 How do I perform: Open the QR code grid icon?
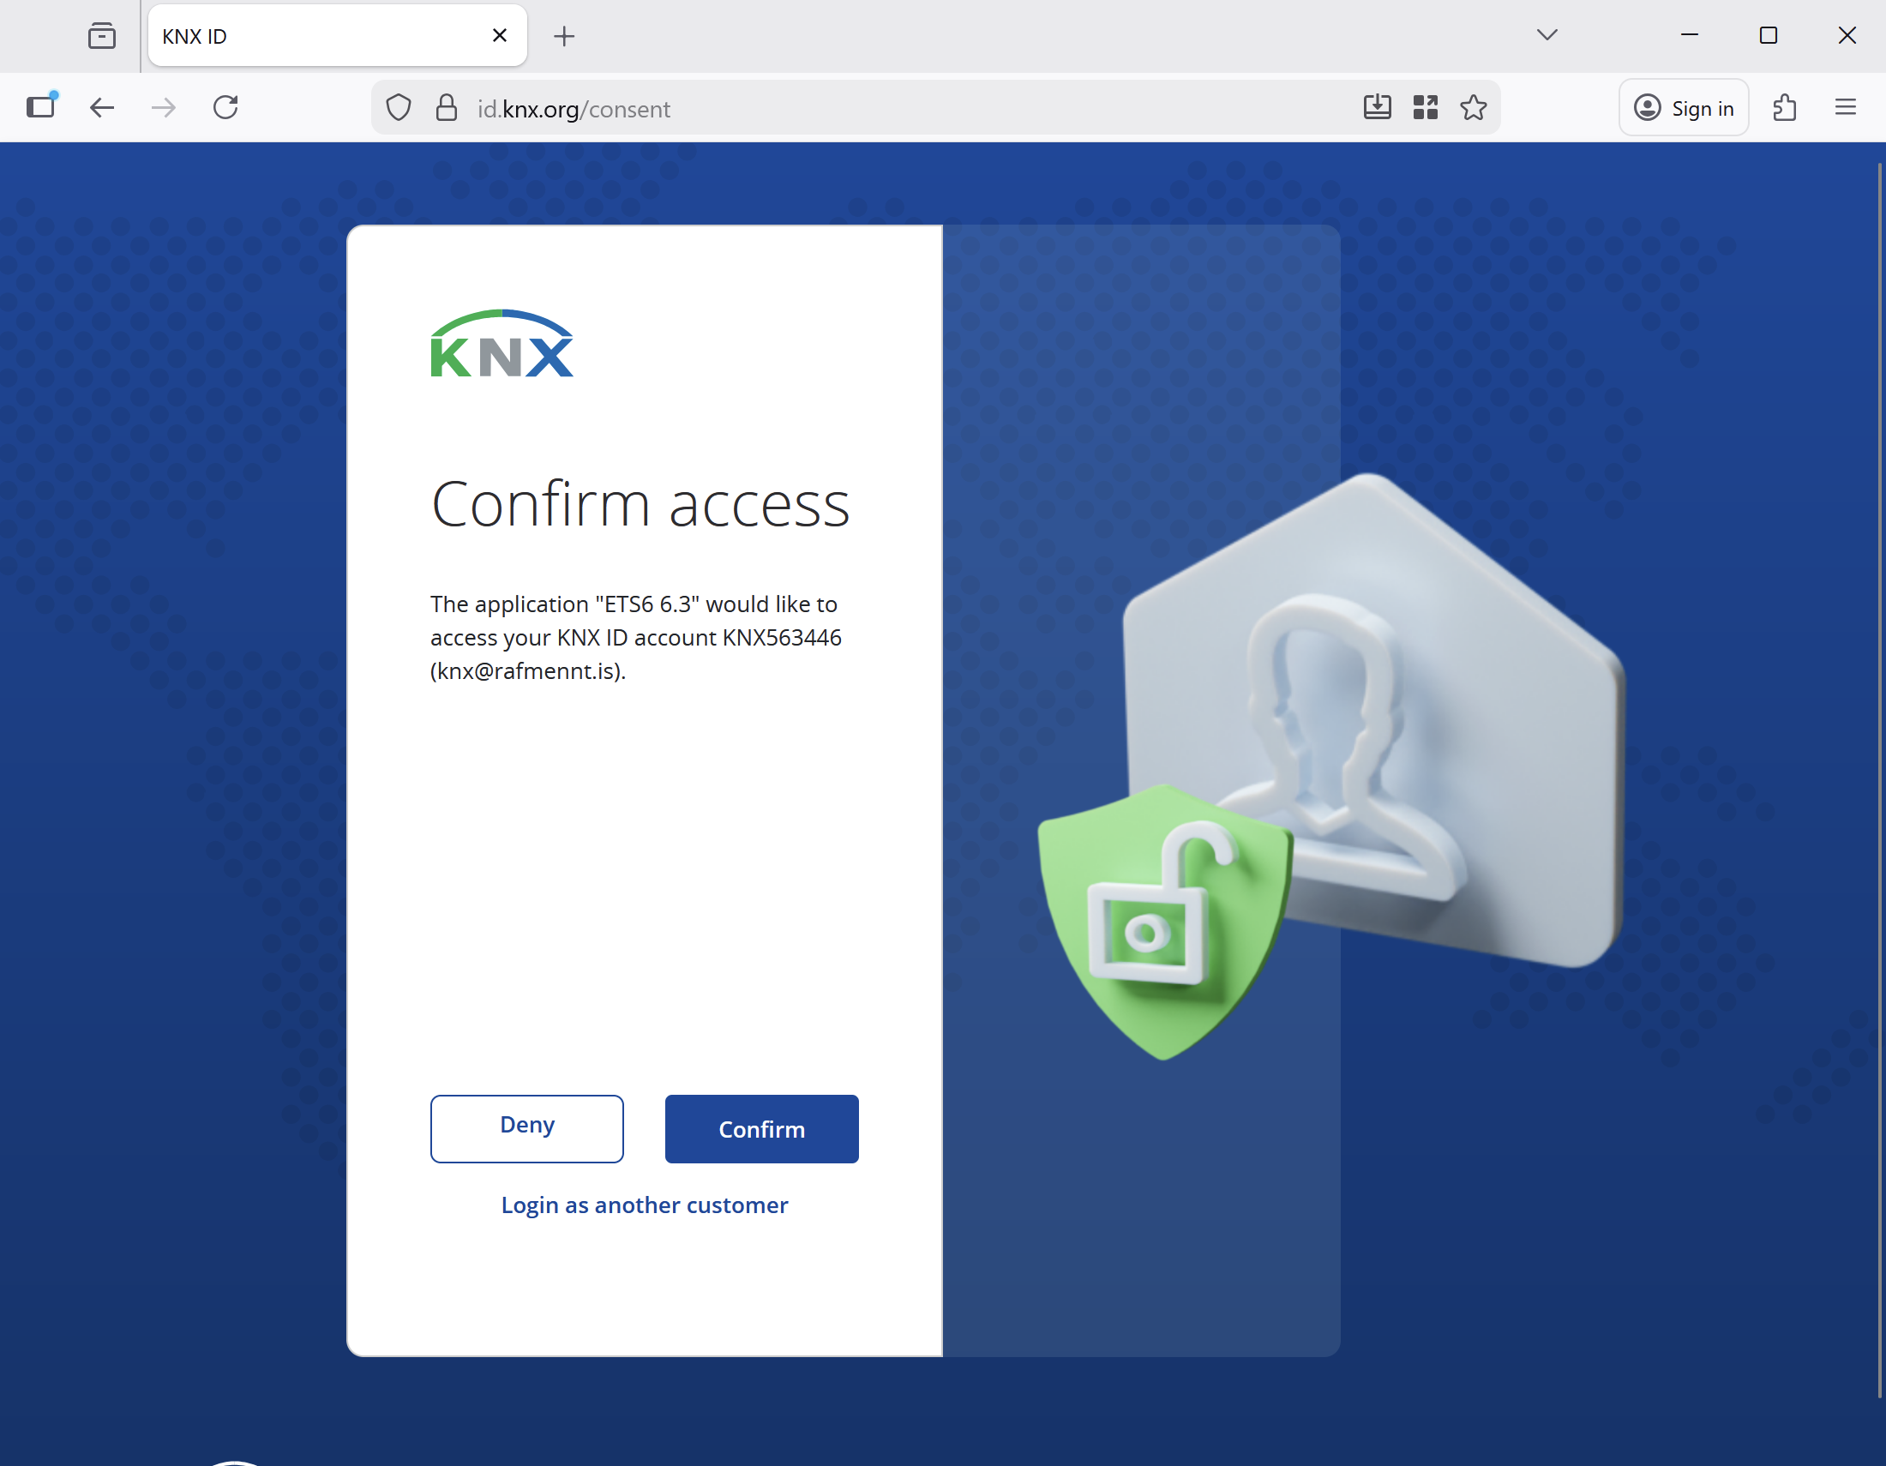point(1425,108)
